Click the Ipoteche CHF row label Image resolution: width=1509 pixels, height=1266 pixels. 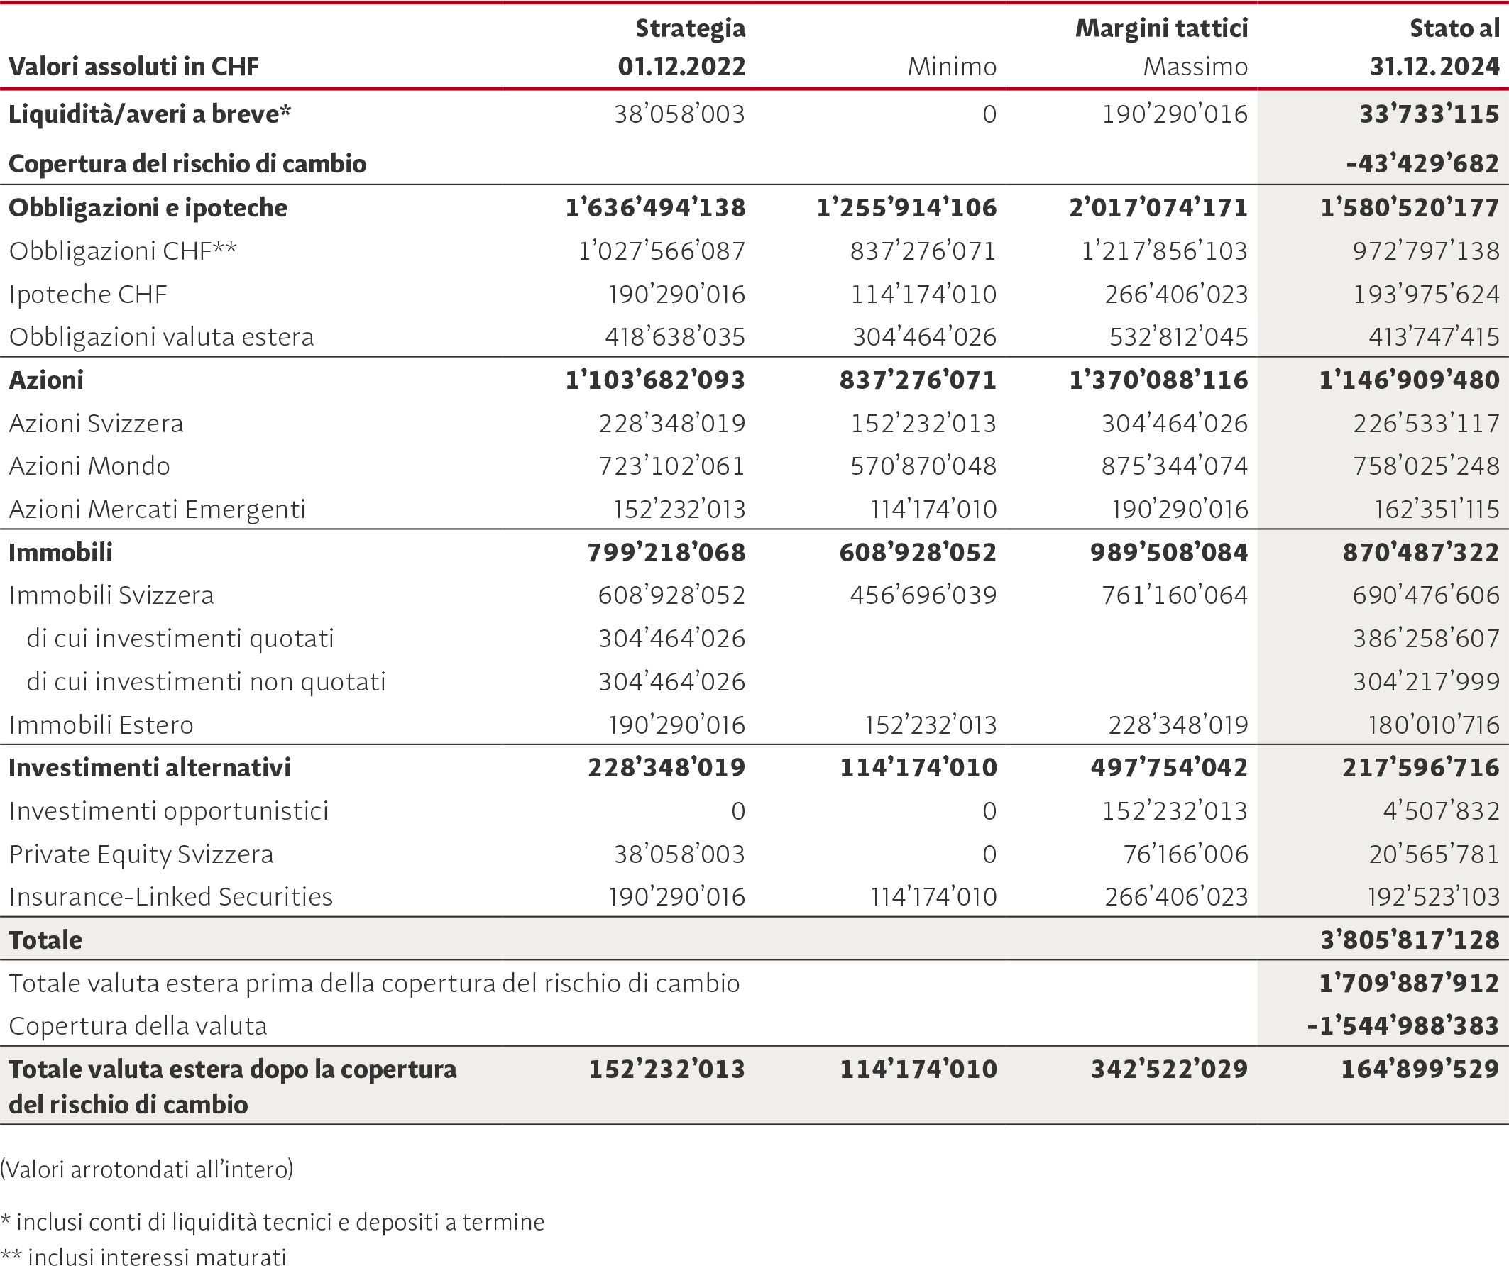(x=88, y=294)
